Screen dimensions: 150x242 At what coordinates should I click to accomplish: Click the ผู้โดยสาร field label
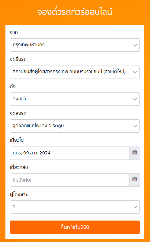(19, 194)
